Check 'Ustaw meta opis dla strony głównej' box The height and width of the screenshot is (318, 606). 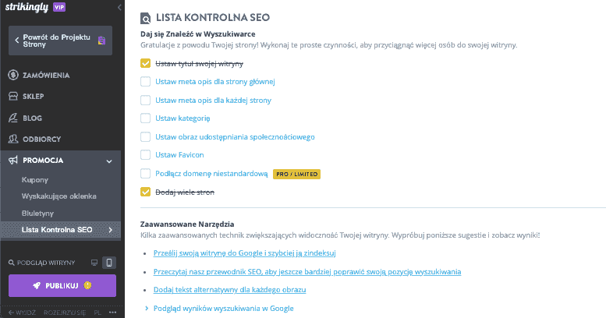click(x=145, y=82)
